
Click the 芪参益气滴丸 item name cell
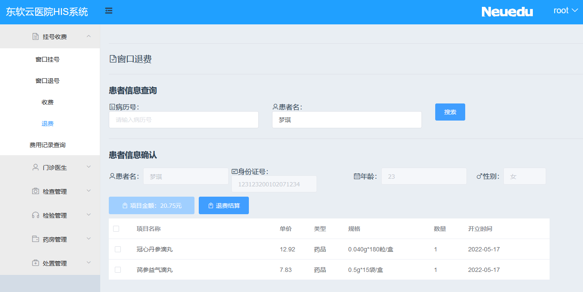coord(155,270)
